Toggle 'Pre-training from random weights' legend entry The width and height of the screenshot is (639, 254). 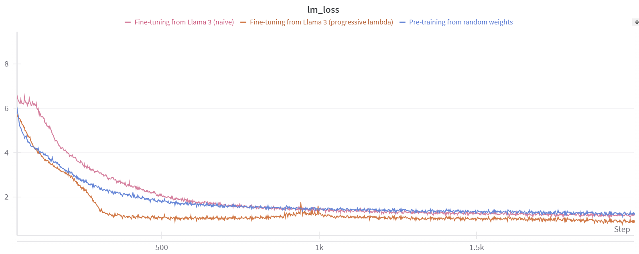click(460, 22)
